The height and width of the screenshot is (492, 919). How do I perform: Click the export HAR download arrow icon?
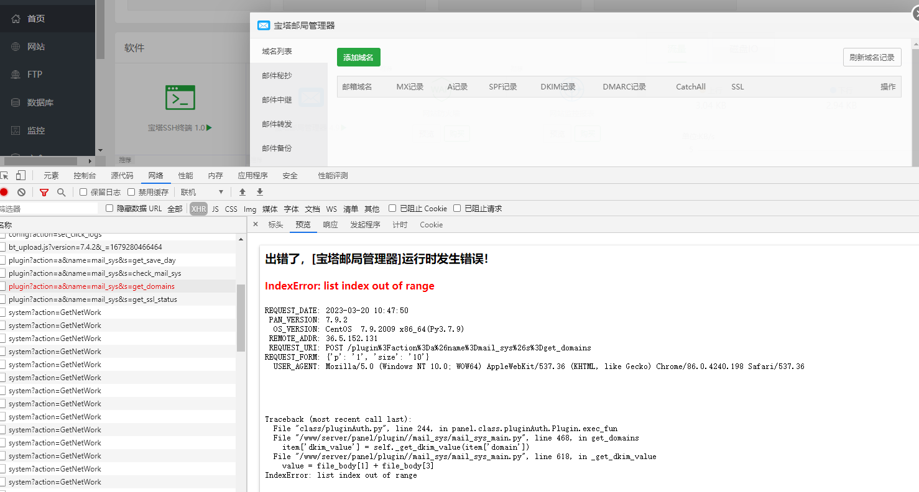(x=260, y=193)
